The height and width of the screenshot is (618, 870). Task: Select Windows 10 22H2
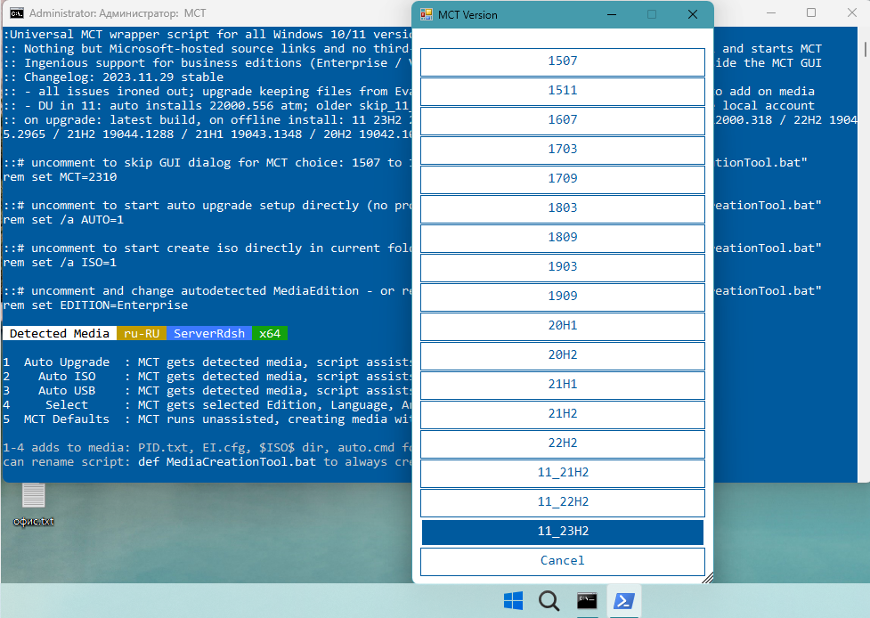click(x=563, y=443)
